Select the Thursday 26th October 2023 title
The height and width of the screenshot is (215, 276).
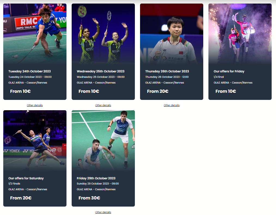point(167,71)
